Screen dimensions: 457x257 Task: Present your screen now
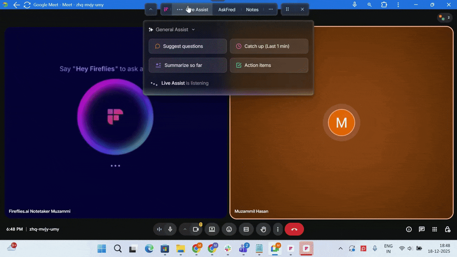point(212,229)
